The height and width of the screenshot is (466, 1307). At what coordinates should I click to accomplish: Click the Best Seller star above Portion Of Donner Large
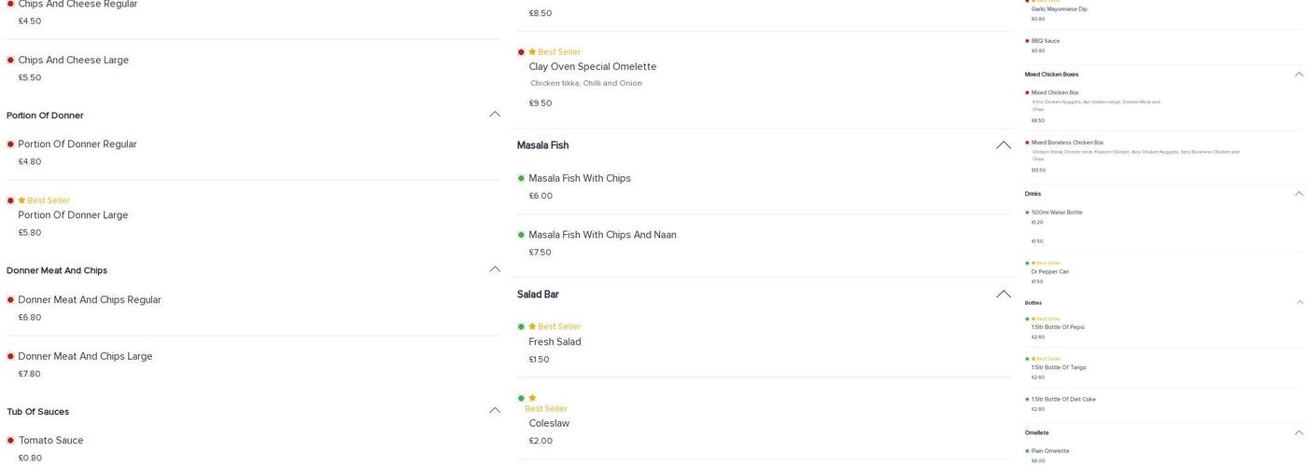coord(21,200)
